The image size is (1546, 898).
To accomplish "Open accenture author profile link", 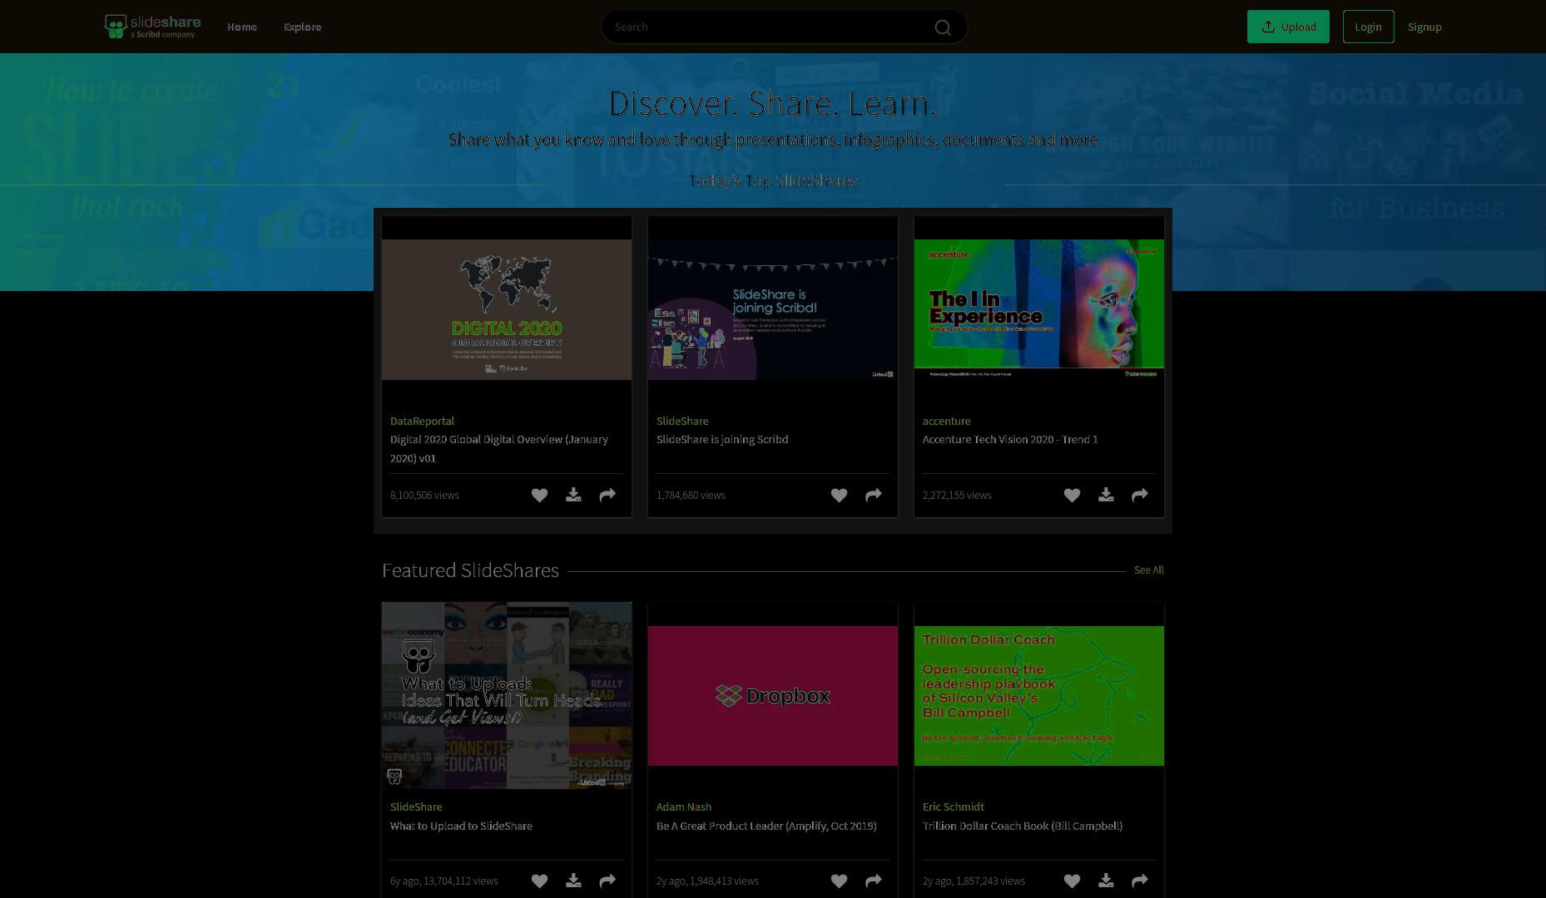I will point(946,422).
